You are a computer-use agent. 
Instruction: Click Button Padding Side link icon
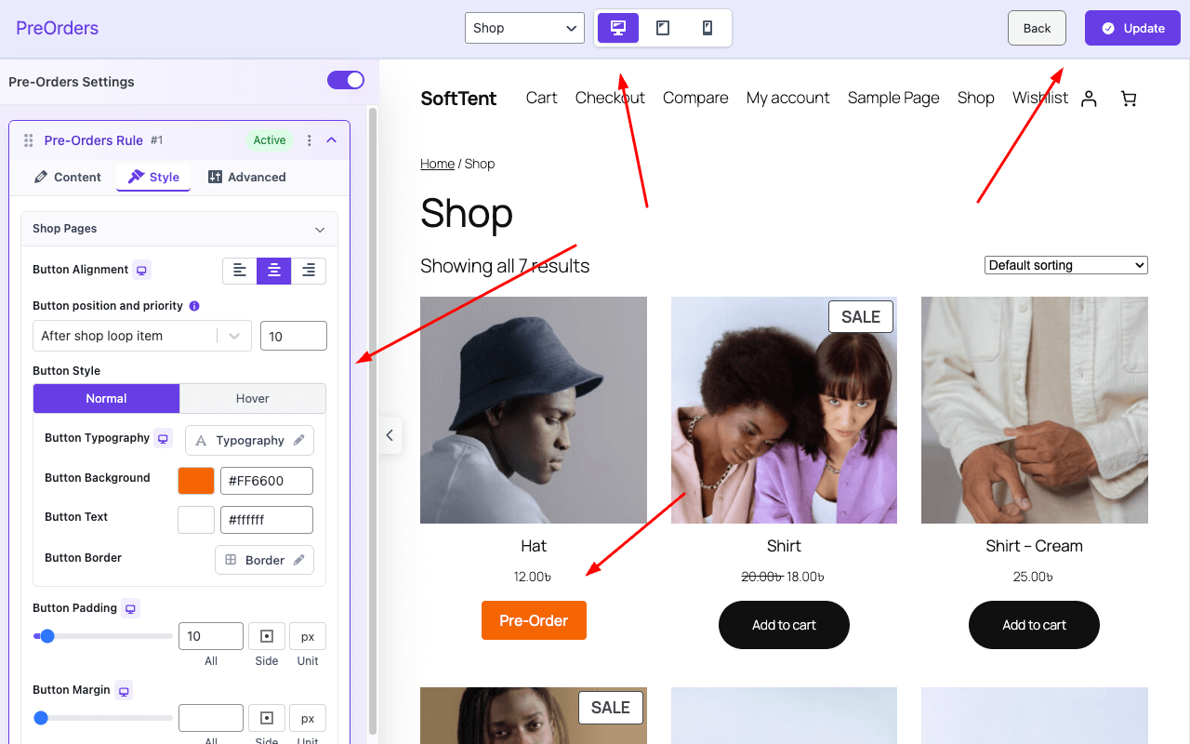[x=267, y=636]
